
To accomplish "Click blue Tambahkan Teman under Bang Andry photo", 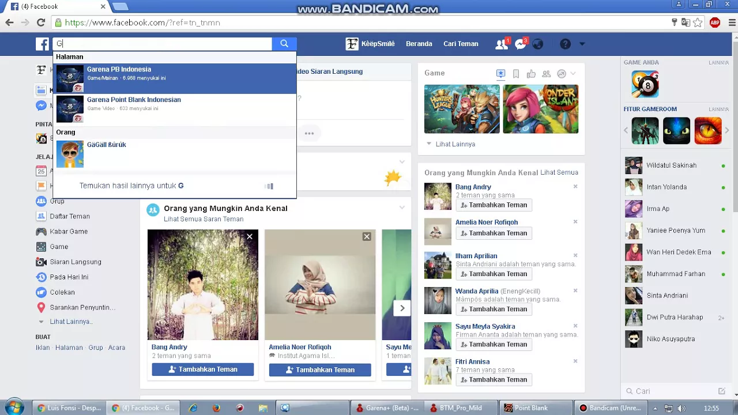I will [203, 369].
